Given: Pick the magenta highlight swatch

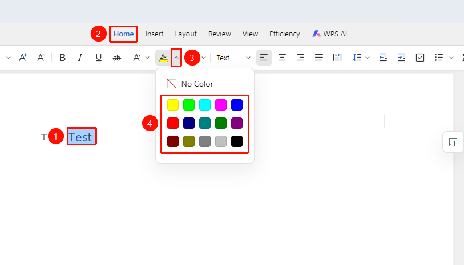Looking at the screenshot, I should [221, 105].
